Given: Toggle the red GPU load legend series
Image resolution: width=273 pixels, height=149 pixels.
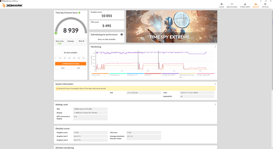Looking at the screenshot, I should point(153,74).
